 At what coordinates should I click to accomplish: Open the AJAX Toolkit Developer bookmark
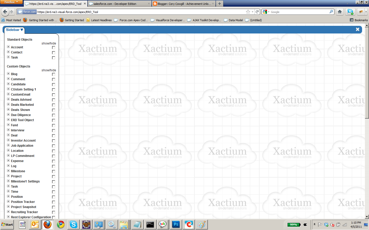coord(204,20)
